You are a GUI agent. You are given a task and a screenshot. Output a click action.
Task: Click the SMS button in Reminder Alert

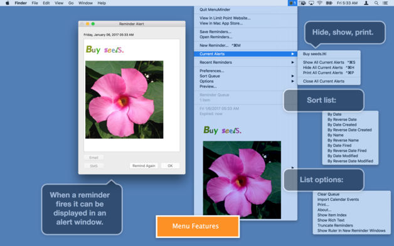[x=93, y=166]
